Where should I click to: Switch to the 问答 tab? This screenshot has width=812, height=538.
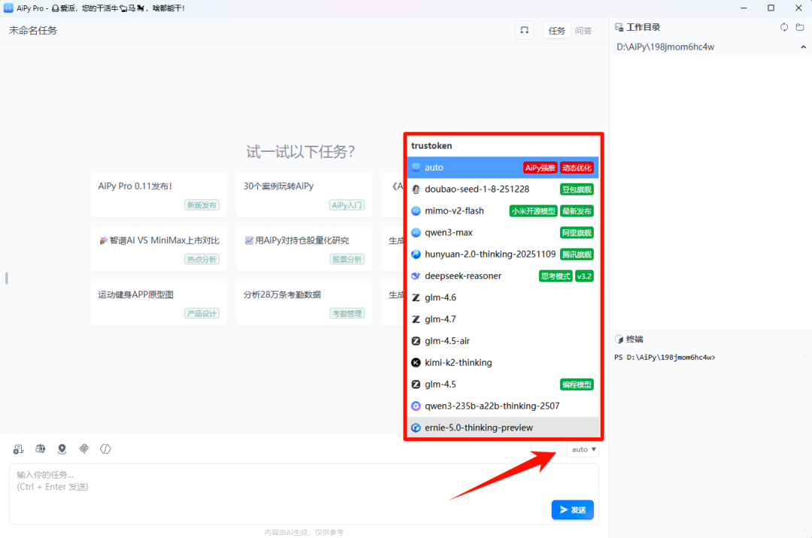point(583,31)
